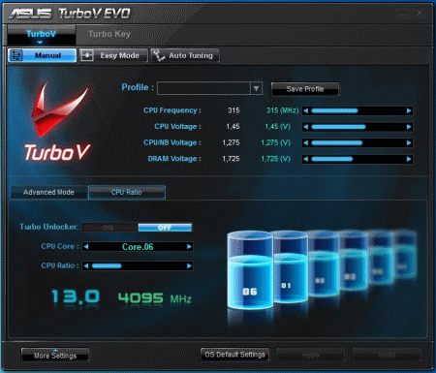
Task: Click the red TurboV logo
Action: pyautogui.click(x=57, y=122)
